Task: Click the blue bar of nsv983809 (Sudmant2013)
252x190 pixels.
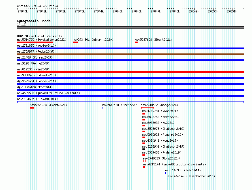Action: pos(130,78)
